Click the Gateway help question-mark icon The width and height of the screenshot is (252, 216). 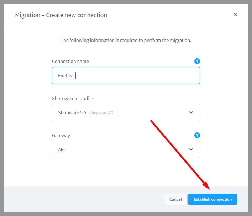197,135
